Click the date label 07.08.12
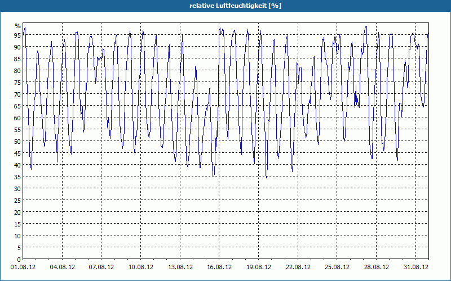The image size is (451, 281). pyautogui.click(x=101, y=267)
